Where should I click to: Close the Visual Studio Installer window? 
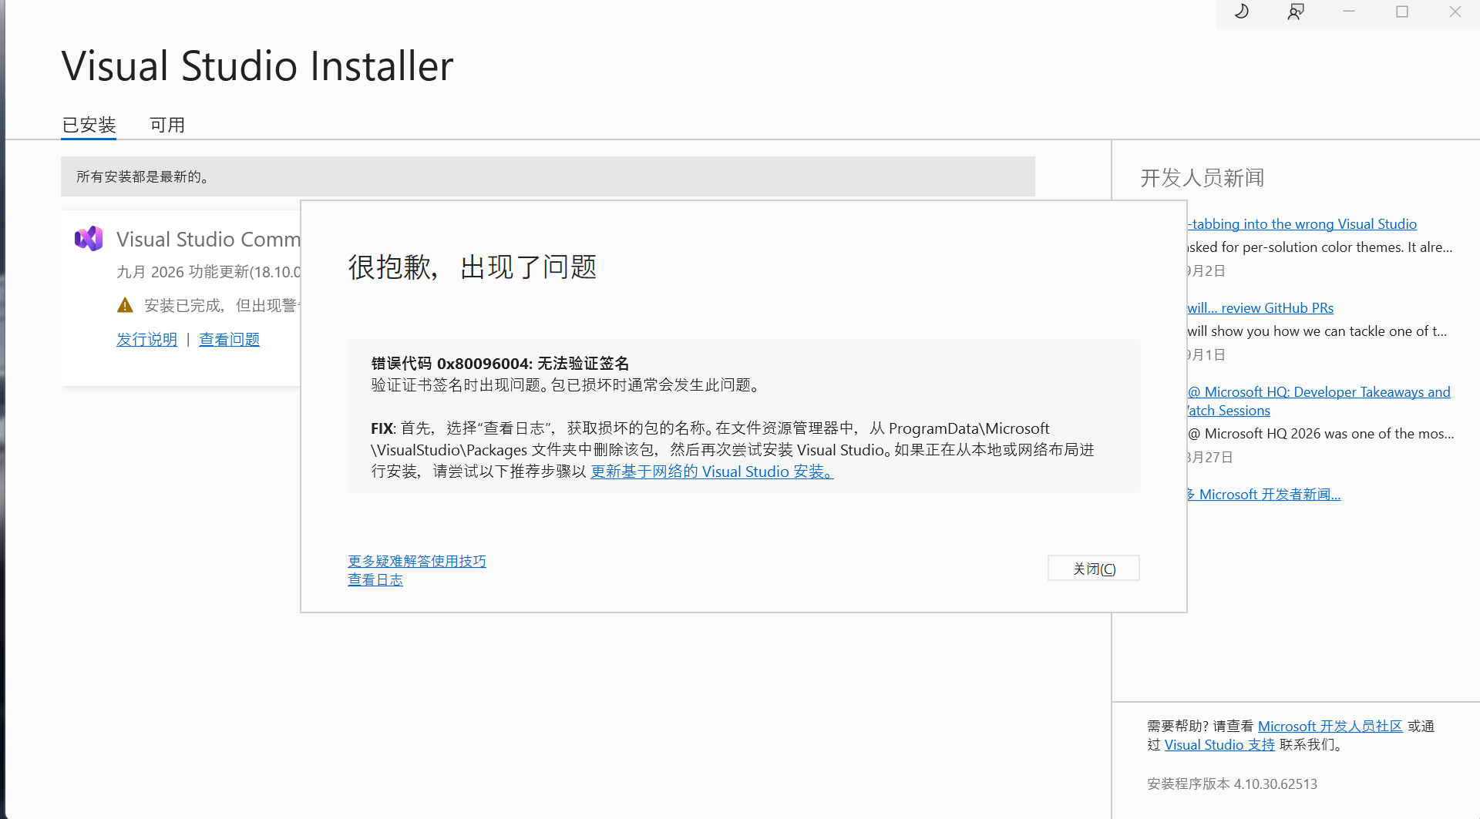1455,12
